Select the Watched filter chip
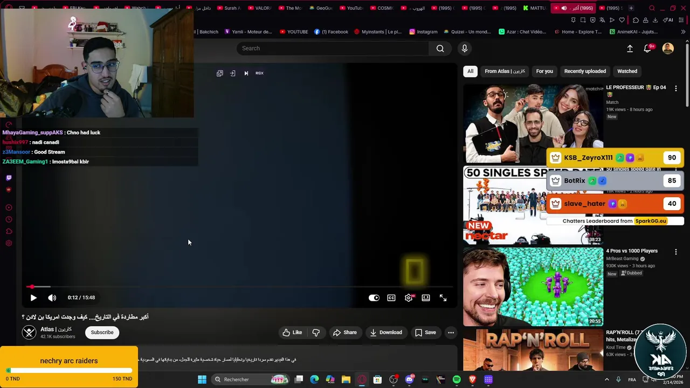 627,71
